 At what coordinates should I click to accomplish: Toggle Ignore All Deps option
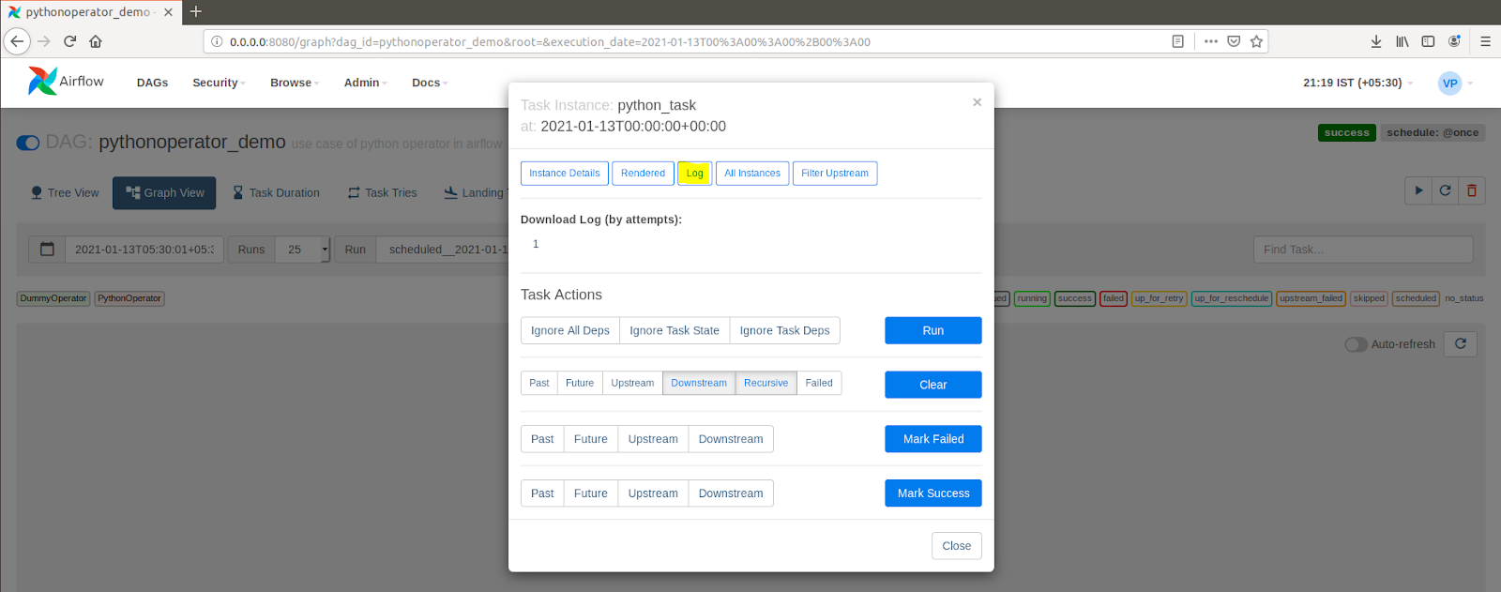click(x=569, y=330)
